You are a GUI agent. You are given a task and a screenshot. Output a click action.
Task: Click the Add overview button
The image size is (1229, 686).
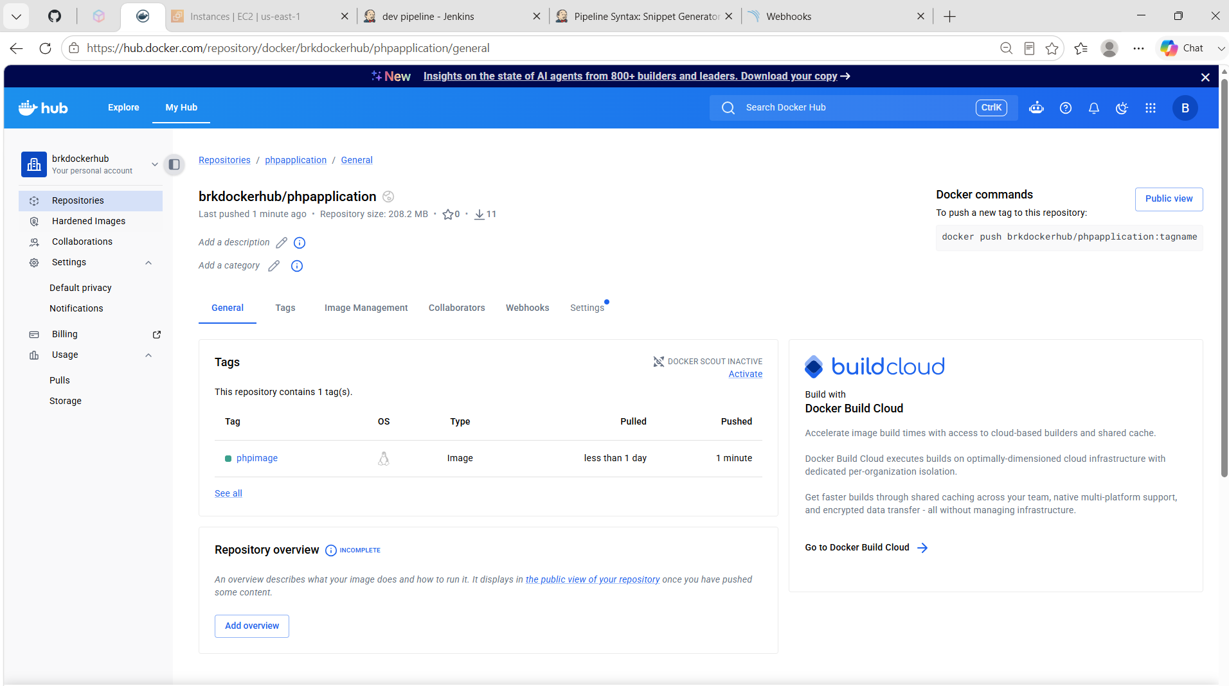click(x=252, y=626)
